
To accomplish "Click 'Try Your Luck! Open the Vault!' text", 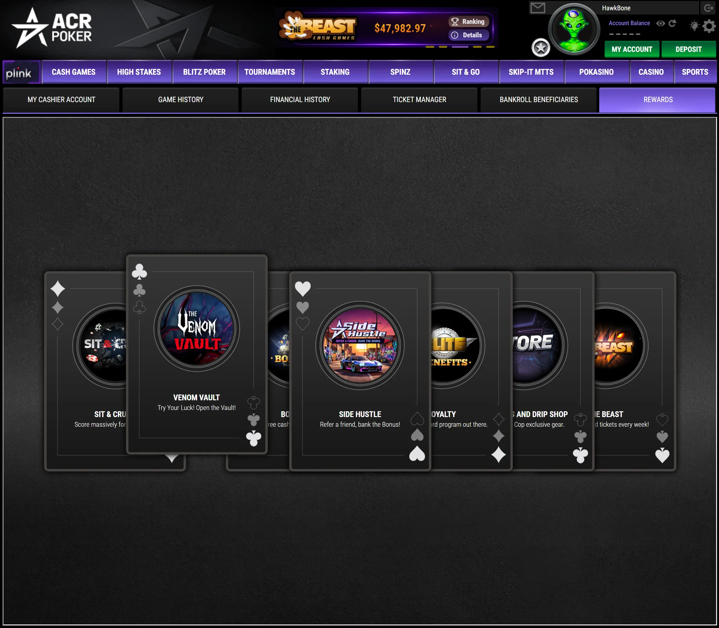I will pyautogui.click(x=196, y=408).
